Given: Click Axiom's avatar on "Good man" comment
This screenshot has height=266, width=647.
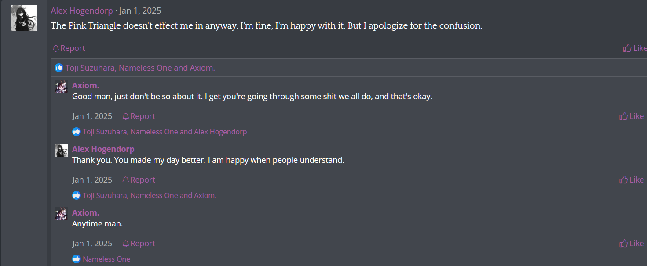Looking at the screenshot, I should tap(61, 87).
